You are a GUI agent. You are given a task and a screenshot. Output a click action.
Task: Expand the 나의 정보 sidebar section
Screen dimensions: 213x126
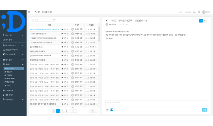tap(23, 60)
